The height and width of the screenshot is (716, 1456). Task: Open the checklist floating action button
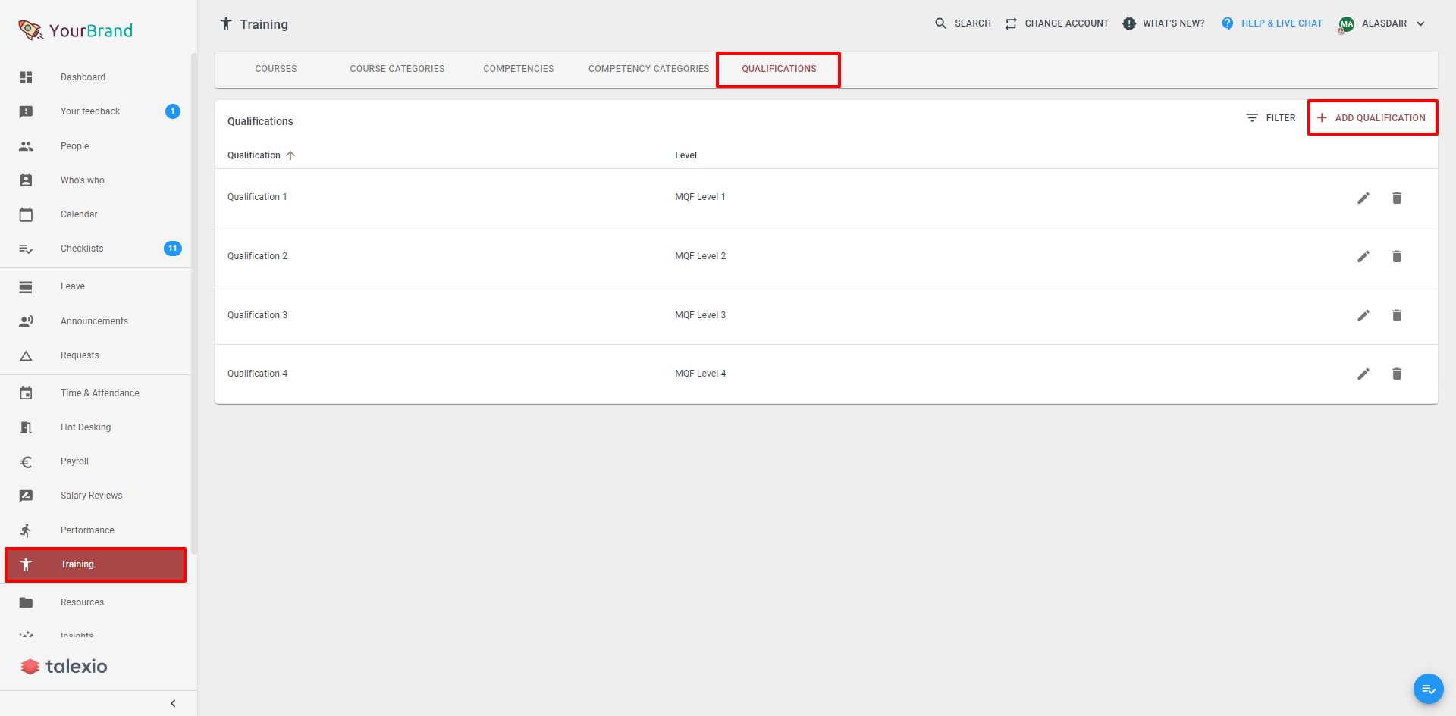tap(1428, 689)
